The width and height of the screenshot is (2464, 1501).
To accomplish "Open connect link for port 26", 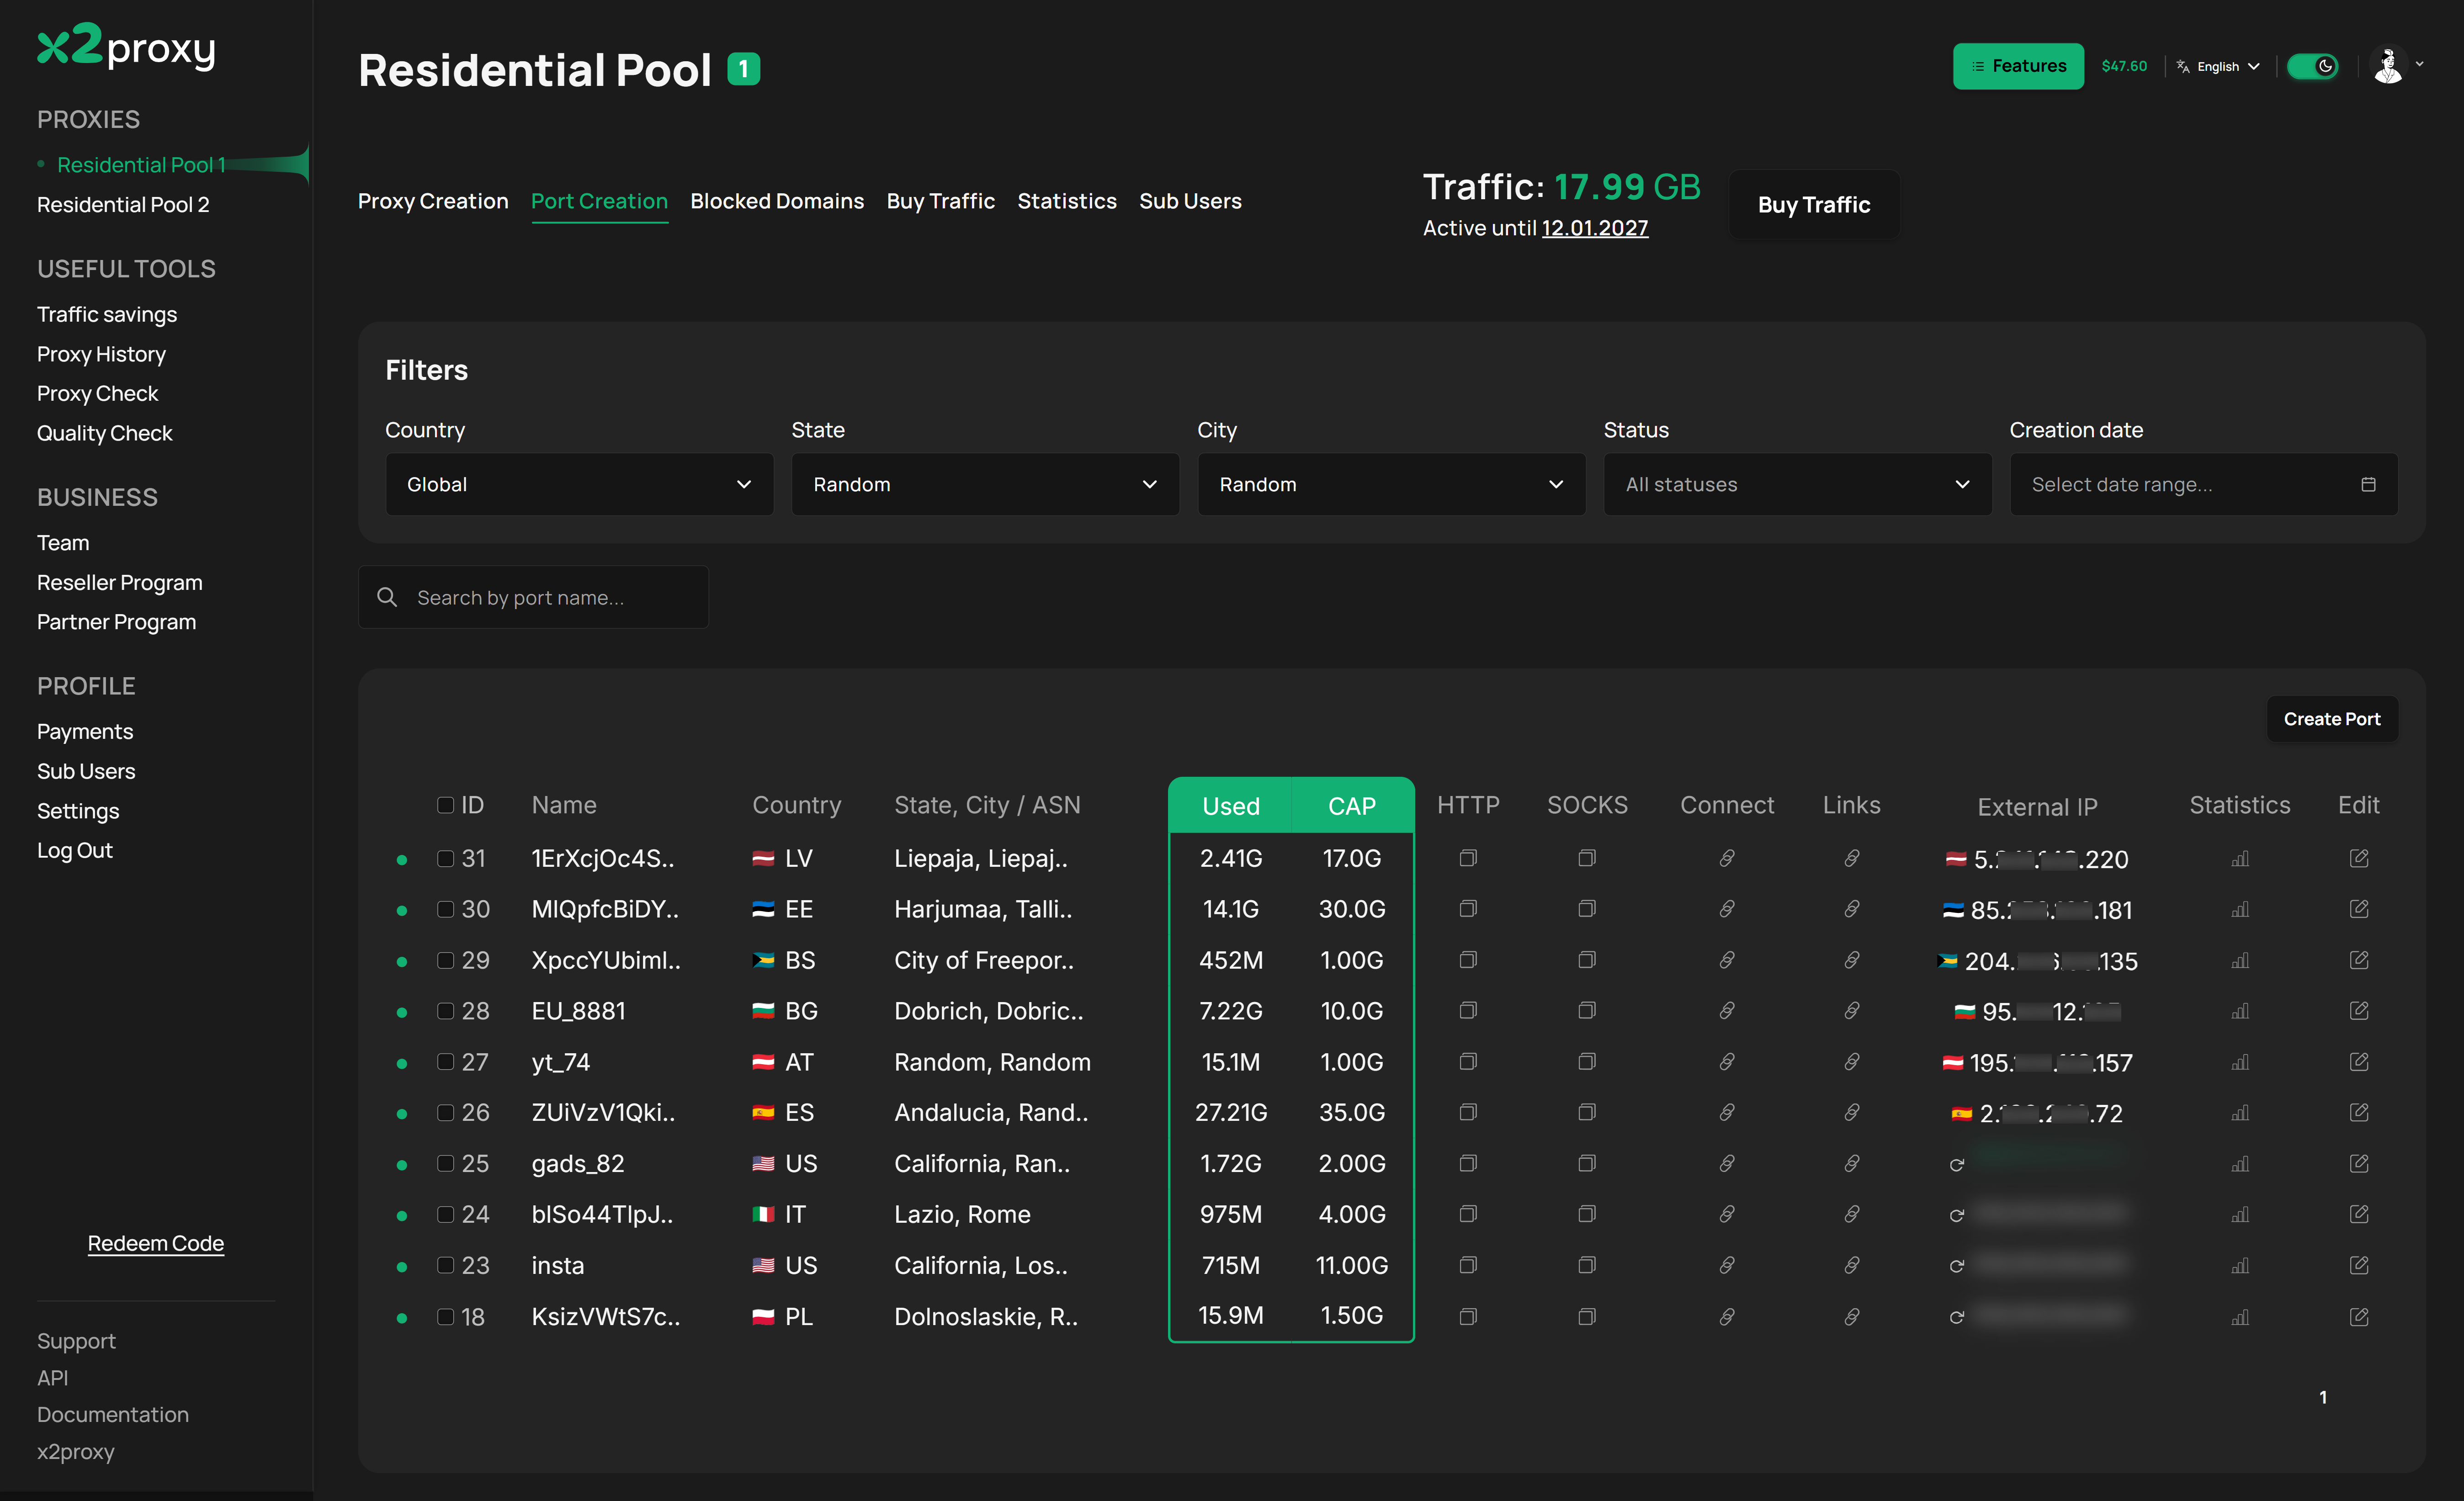I will point(1727,1112).
